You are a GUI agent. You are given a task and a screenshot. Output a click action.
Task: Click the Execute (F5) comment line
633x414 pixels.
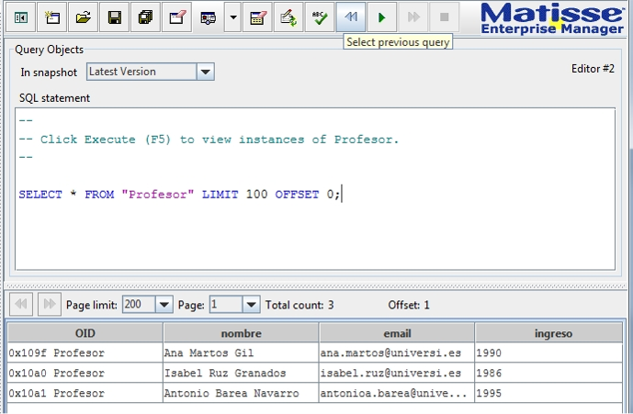(209, 140)
